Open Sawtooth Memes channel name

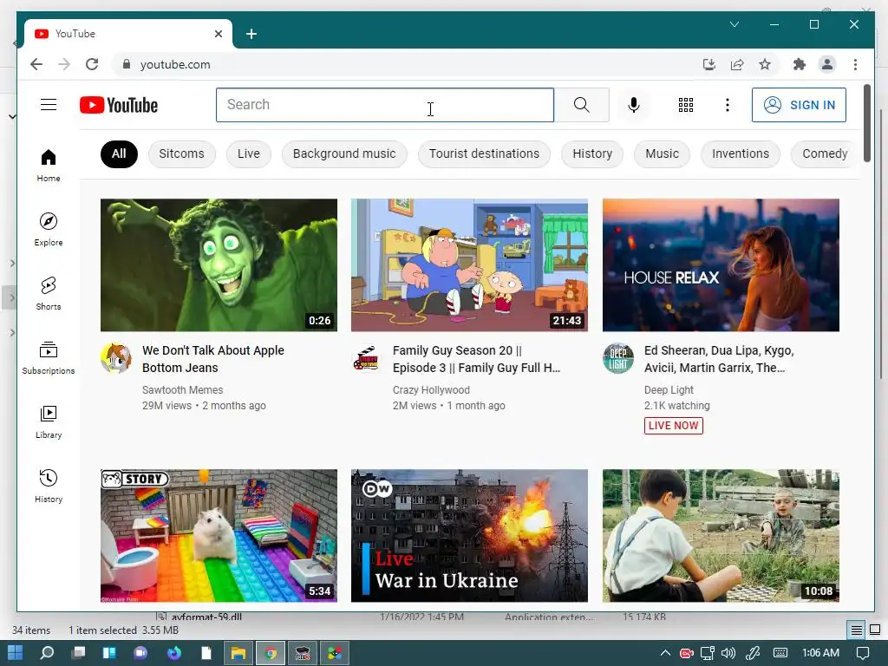tap(182, 389)
